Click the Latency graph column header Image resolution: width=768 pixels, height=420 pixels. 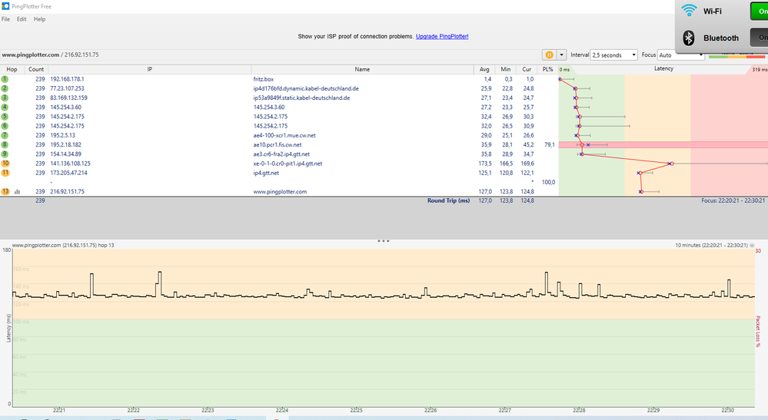tap(663, 69)
